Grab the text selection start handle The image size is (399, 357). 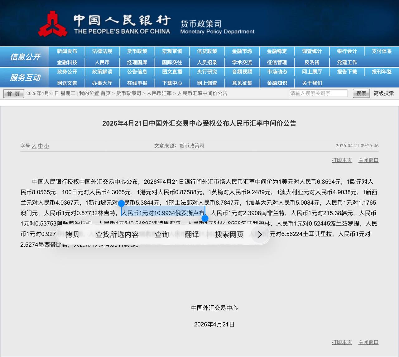[x=121, y=204]
